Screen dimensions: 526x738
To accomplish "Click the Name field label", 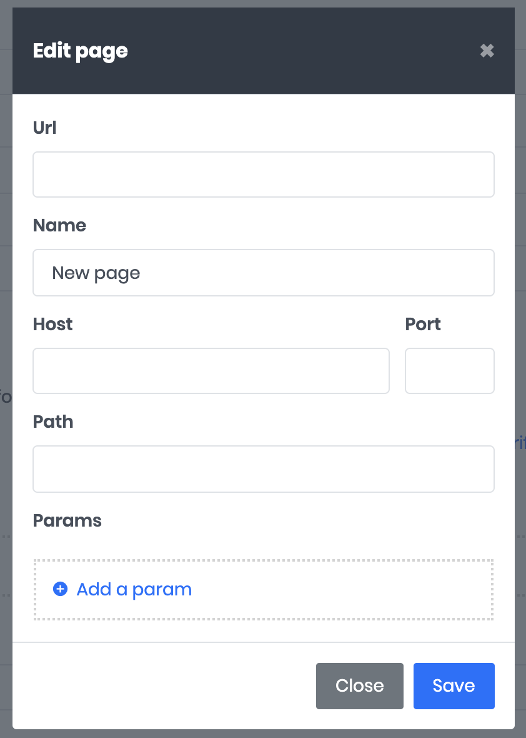I will tap(59, 225).
